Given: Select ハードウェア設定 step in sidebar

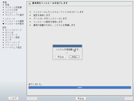Looking at the screenshot, I should (x=13, y=47).
